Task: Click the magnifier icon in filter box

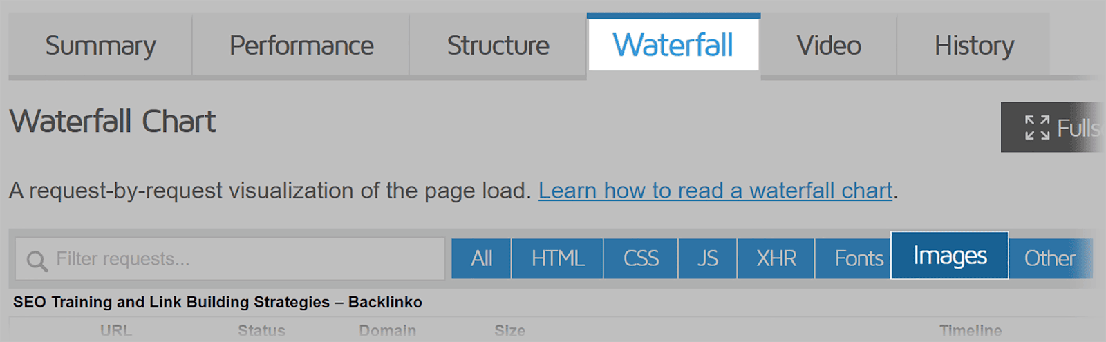Action: click(37, 260)
